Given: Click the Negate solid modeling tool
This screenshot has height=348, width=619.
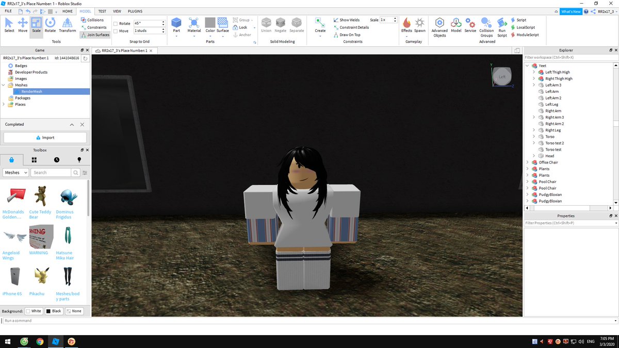Looking at the screenshot, I should 281,25.
